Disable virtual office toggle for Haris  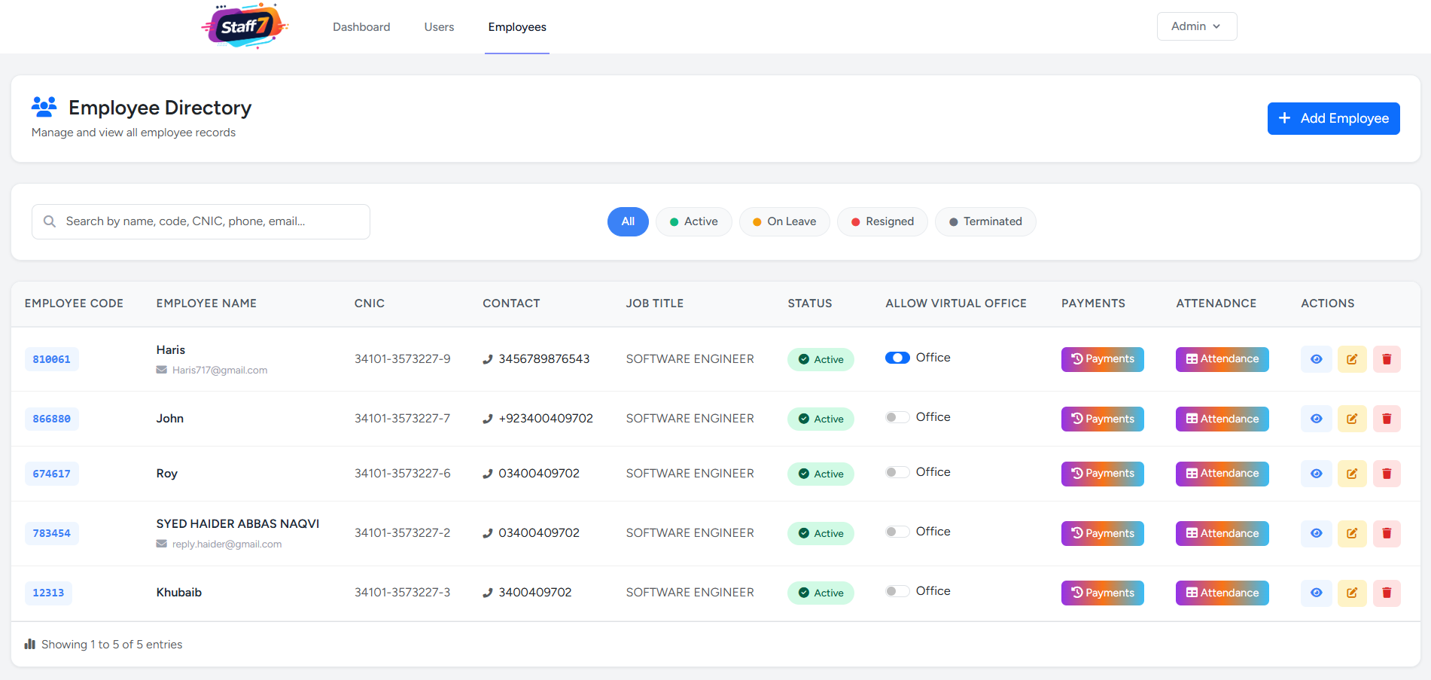[x=897, y=358]
